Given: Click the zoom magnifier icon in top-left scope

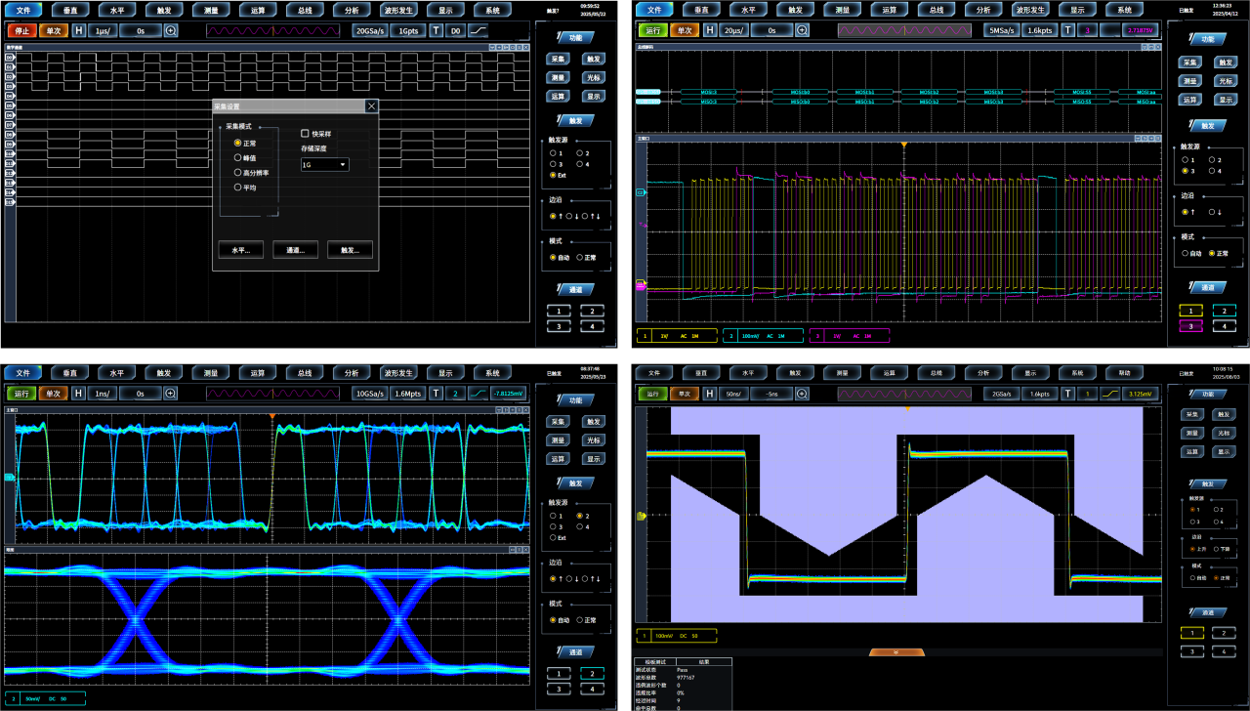Looking at the screenshot, I should (x=171, y=30).
